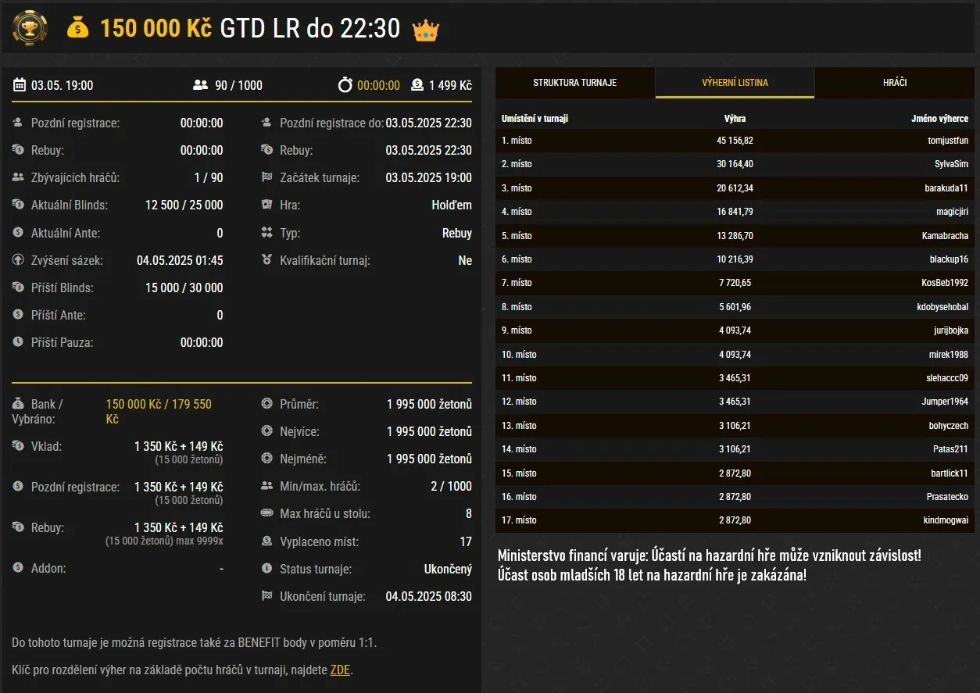Screen dimensions: 980x693
Task: Open the HRÁČI tab
Action: [893, 82]
